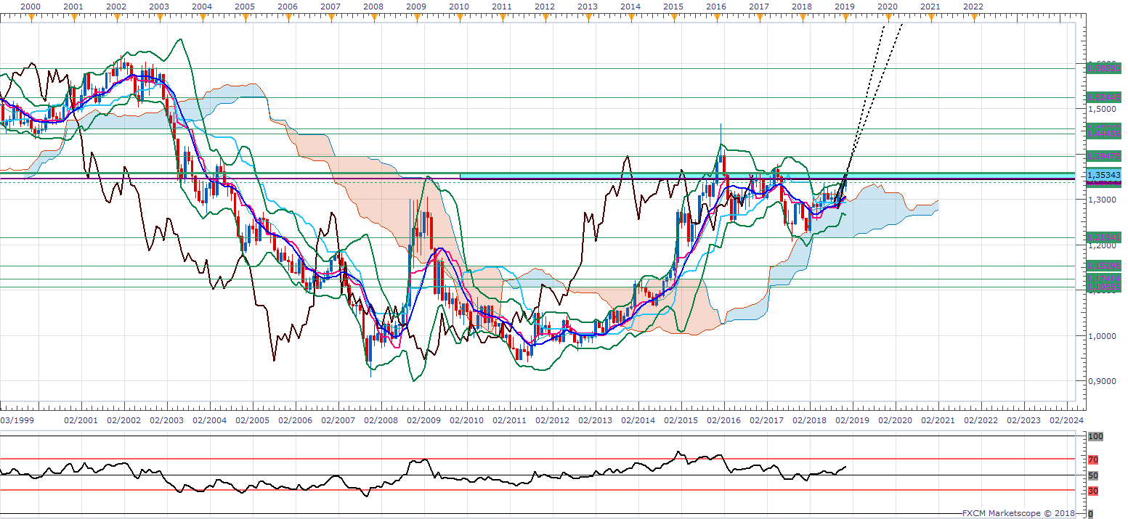This screenshot has height=519, width=1128.
Task: Select the 2022 year label on top axis
Action: (973, 6)
